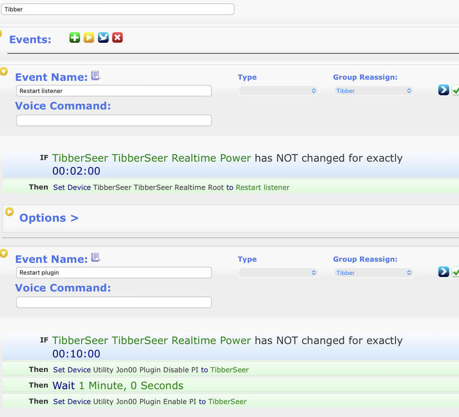This screenshot has width=459, height=417.
Task: Collapse the Restart listener event section
Action: (x=4, y=72)
